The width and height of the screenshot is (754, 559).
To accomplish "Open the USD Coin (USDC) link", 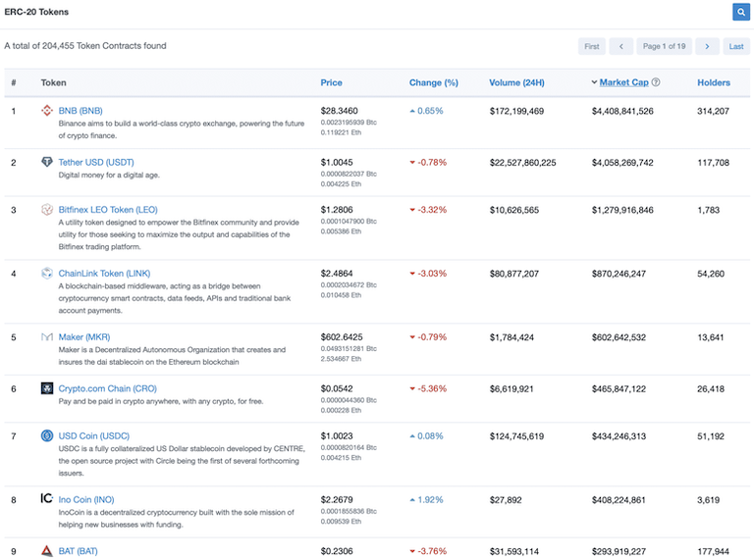I will point(94,436).
